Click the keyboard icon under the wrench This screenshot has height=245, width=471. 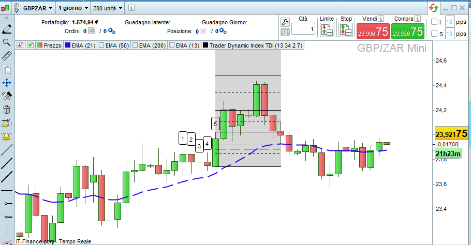pos(285,32)
